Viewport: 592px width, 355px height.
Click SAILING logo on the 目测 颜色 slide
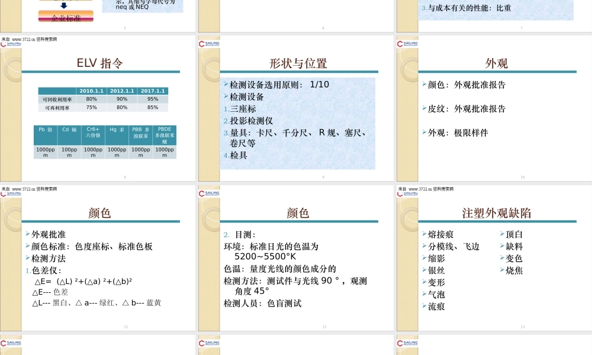point(209,193)
